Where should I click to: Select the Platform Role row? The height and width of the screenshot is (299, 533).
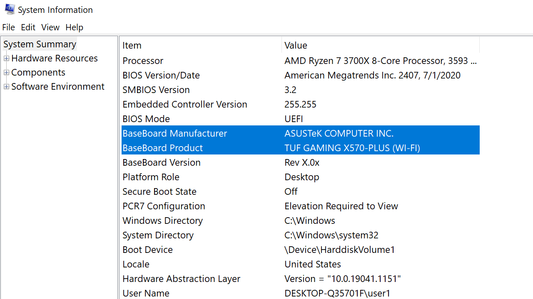300,177
